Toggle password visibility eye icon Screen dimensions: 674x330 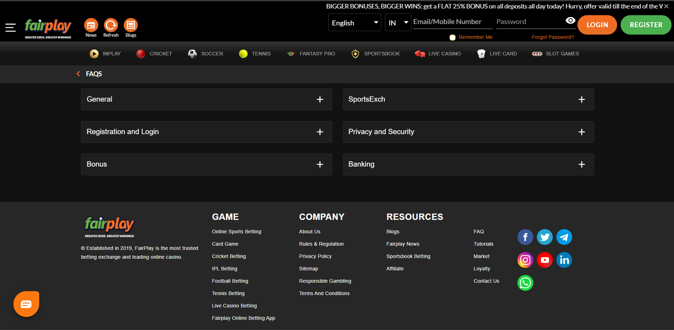[570, 20]
